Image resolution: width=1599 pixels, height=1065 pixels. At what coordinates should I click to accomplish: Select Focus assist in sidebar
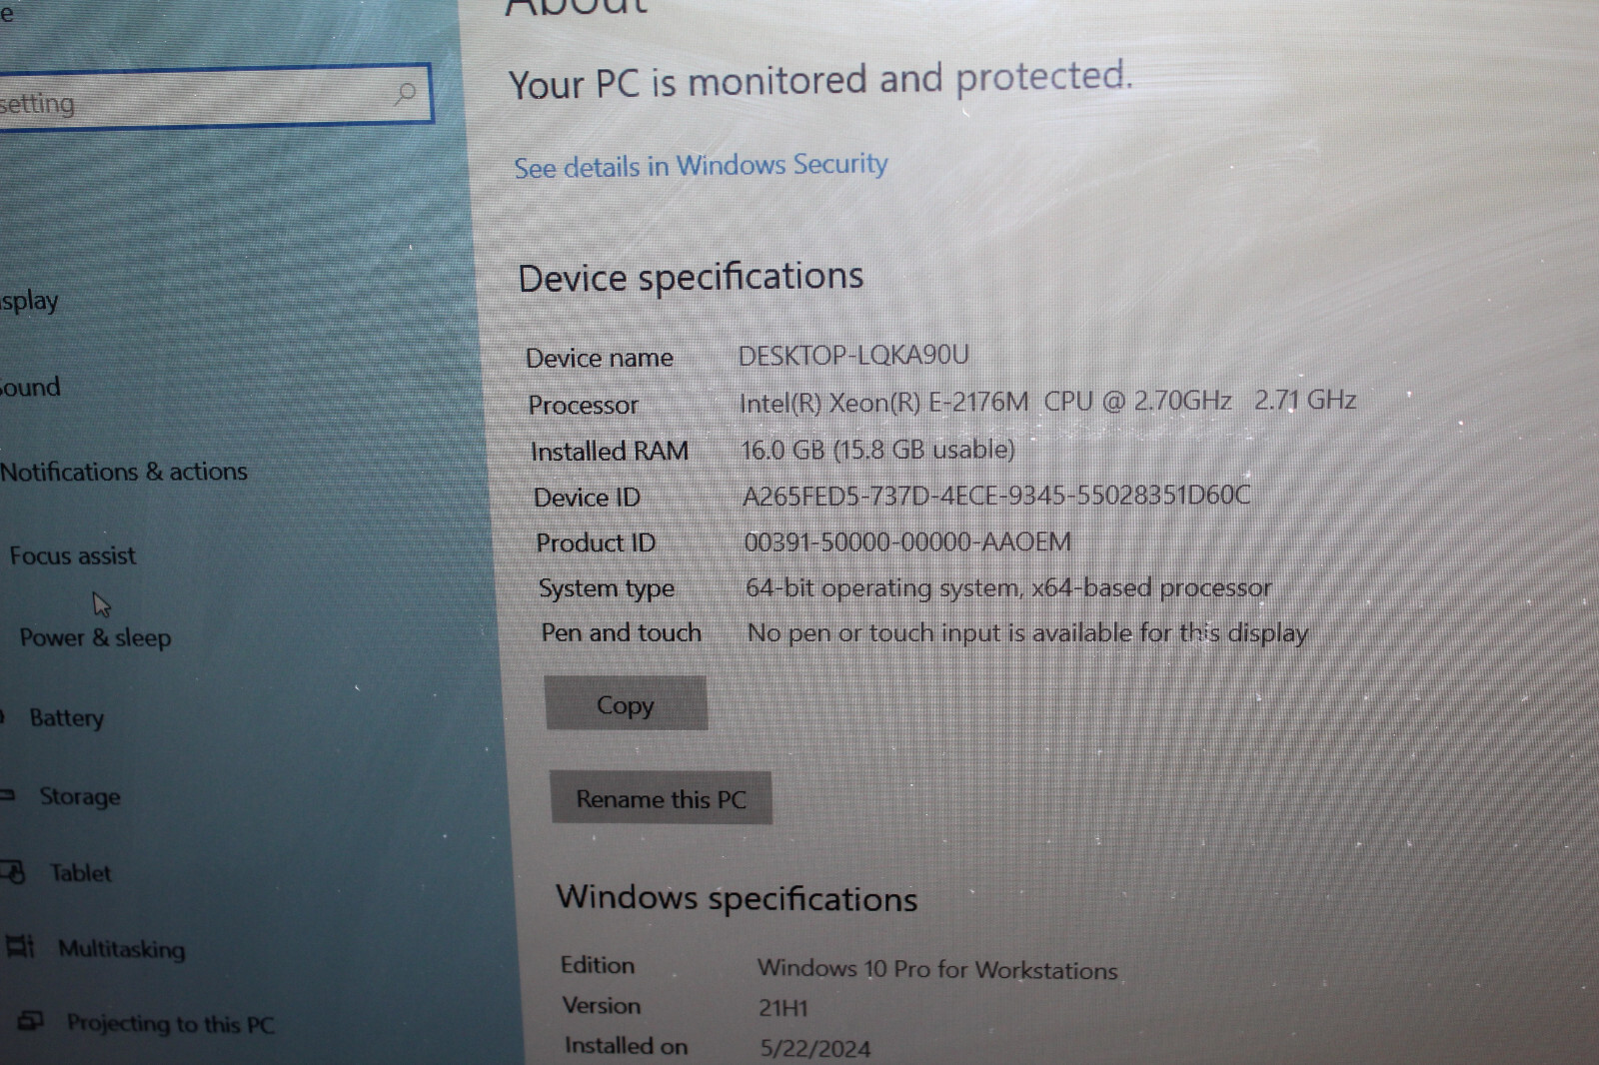coord(72,555)
